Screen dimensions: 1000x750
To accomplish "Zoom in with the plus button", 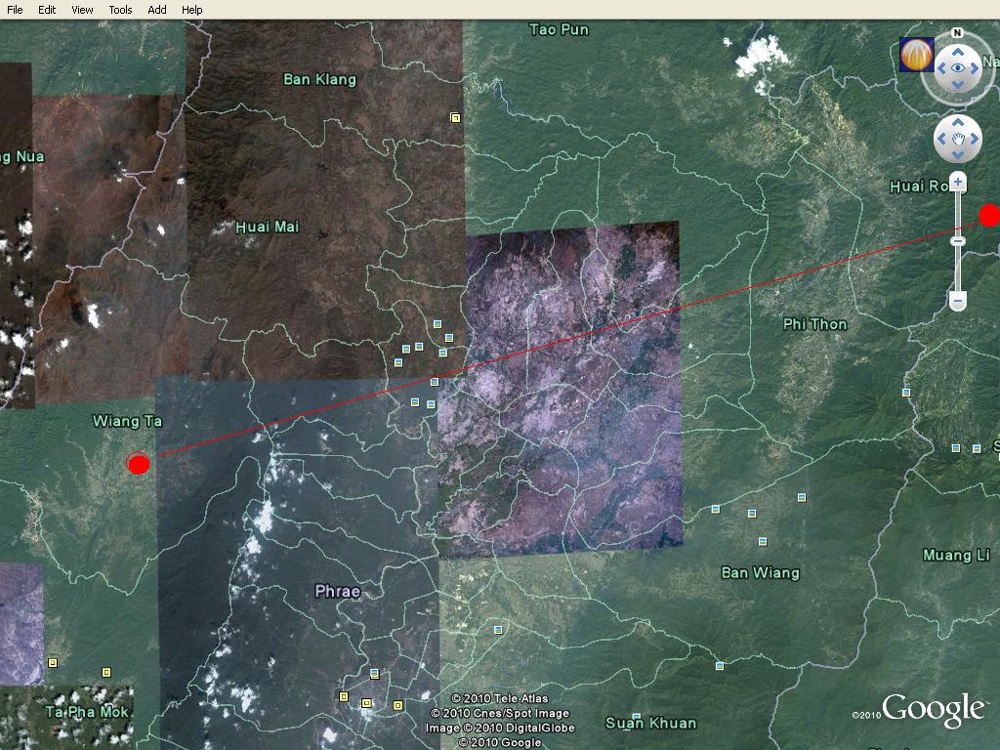I will pos(958,183).
